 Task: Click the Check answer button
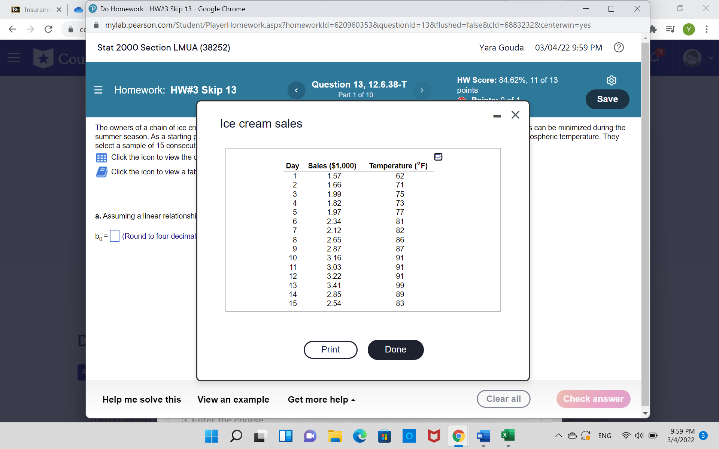593,399
